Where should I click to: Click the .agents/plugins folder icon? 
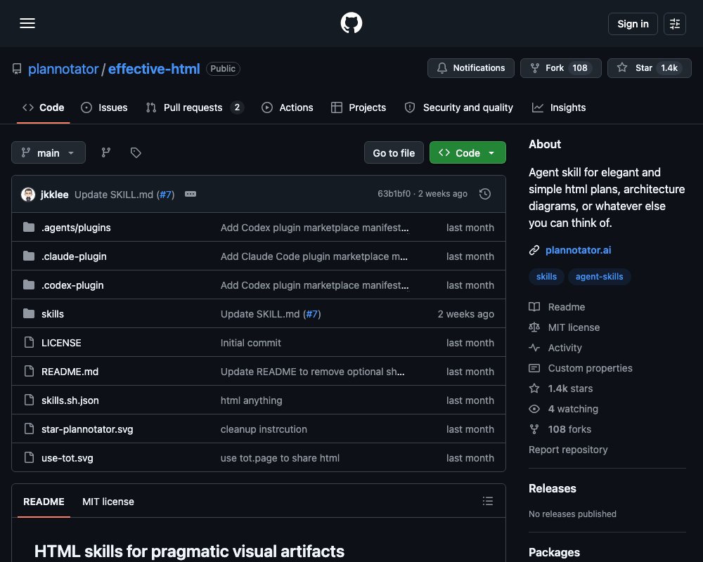pos(29,227)
